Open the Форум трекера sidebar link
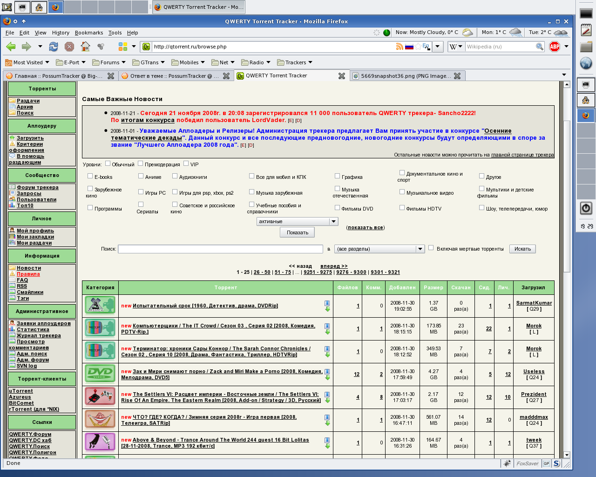Image resolution: width=596 pixels, height=477 pixels. [x=38, y=187]
